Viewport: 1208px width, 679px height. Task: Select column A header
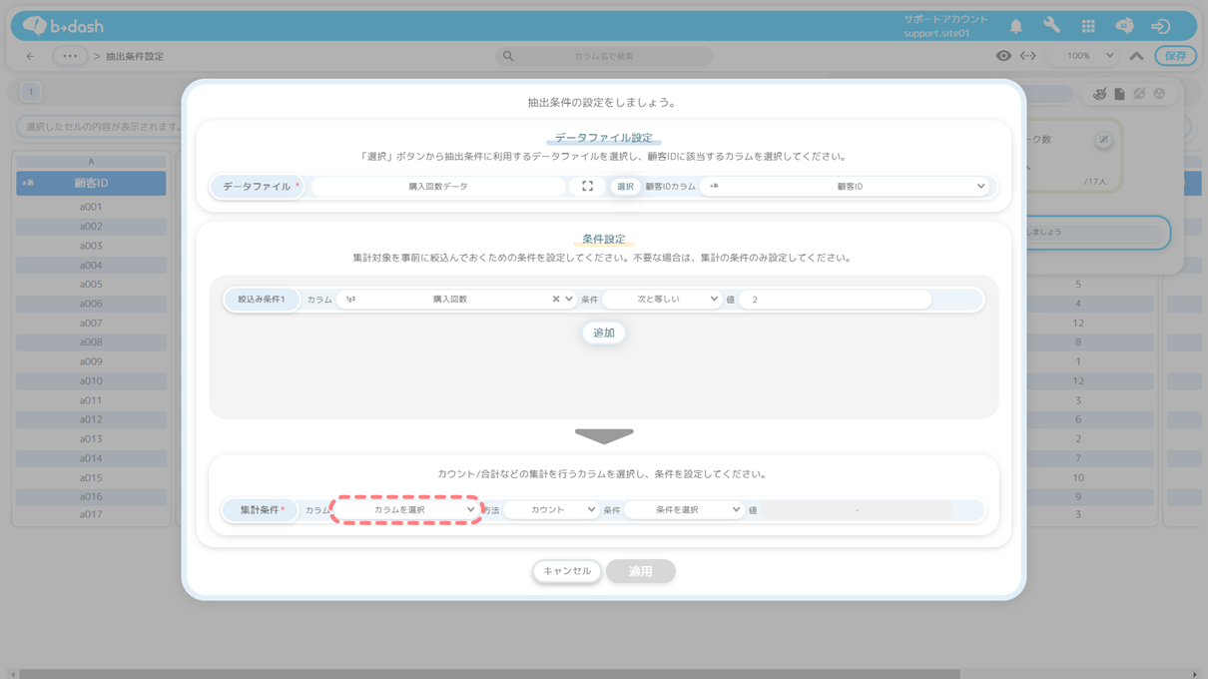pyautogui.click(x=91, y=162)
